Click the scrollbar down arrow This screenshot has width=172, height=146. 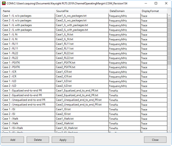tap(169, 131)
